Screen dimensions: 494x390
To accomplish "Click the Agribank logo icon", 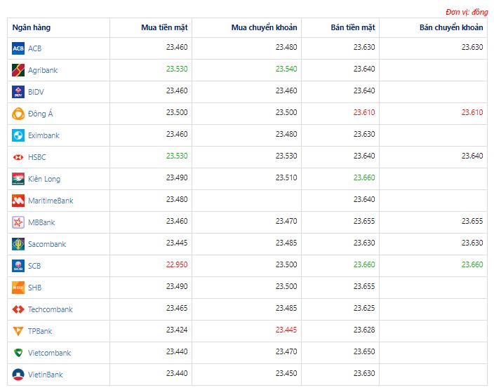I will (x=18, y=70).
